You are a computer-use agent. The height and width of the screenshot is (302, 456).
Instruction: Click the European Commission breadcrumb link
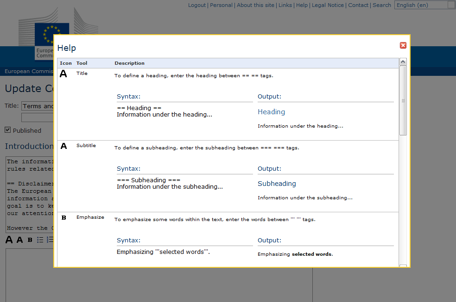(29, 71)
